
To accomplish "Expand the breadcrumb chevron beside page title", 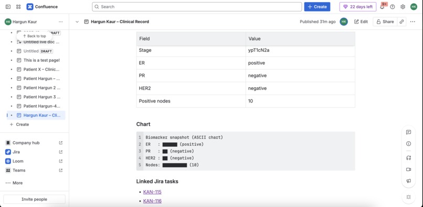I will pyautogui.click(x=77, y=22).
